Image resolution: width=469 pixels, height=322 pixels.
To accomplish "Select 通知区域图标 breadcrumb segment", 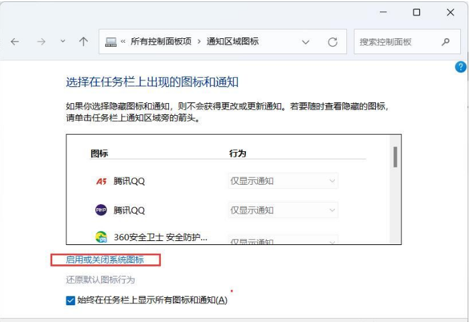I will (232, 42).
